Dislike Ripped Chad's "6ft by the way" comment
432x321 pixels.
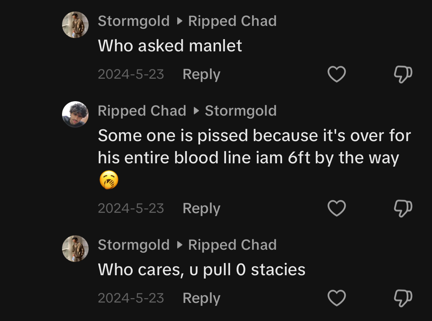click(403, 208)
